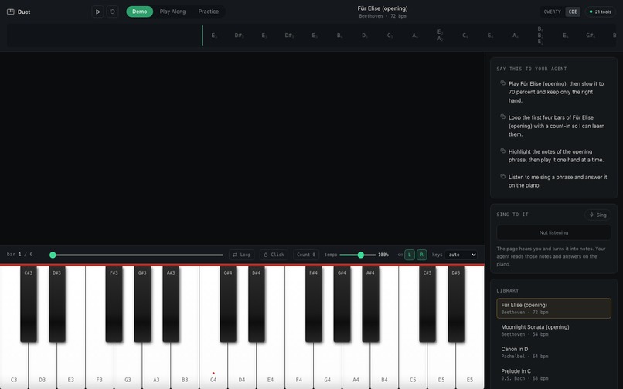Choose Prelude in C from Library
Image resolution: width=623 pixels, height=389 pixels.
[553, 374]
